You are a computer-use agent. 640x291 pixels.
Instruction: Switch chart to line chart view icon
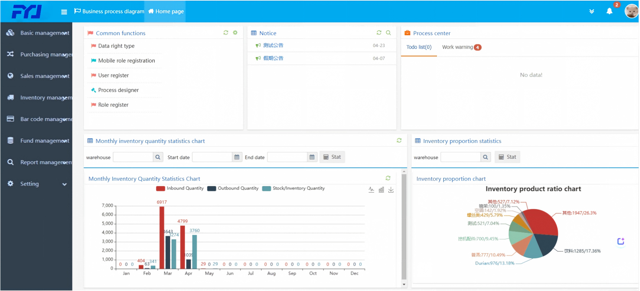[x=371, y=189]
